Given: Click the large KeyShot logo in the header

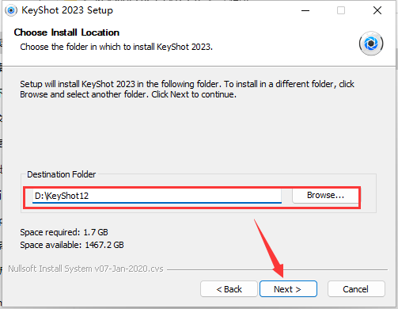Looking at the screenshot, I should coord(371,44).
